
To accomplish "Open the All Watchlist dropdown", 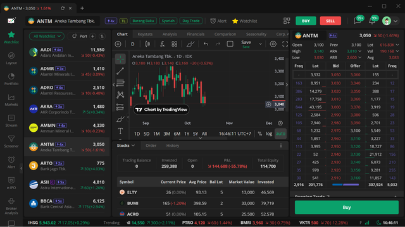I will point(47,37).
